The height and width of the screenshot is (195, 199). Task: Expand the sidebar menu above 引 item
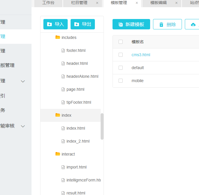[x=23, y=81]
